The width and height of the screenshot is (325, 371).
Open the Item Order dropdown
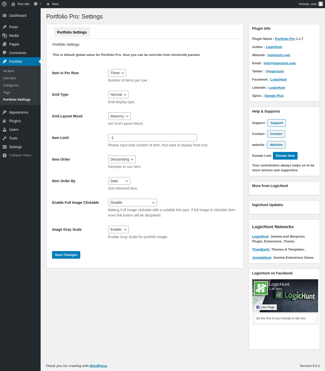(x=122, y=159)
